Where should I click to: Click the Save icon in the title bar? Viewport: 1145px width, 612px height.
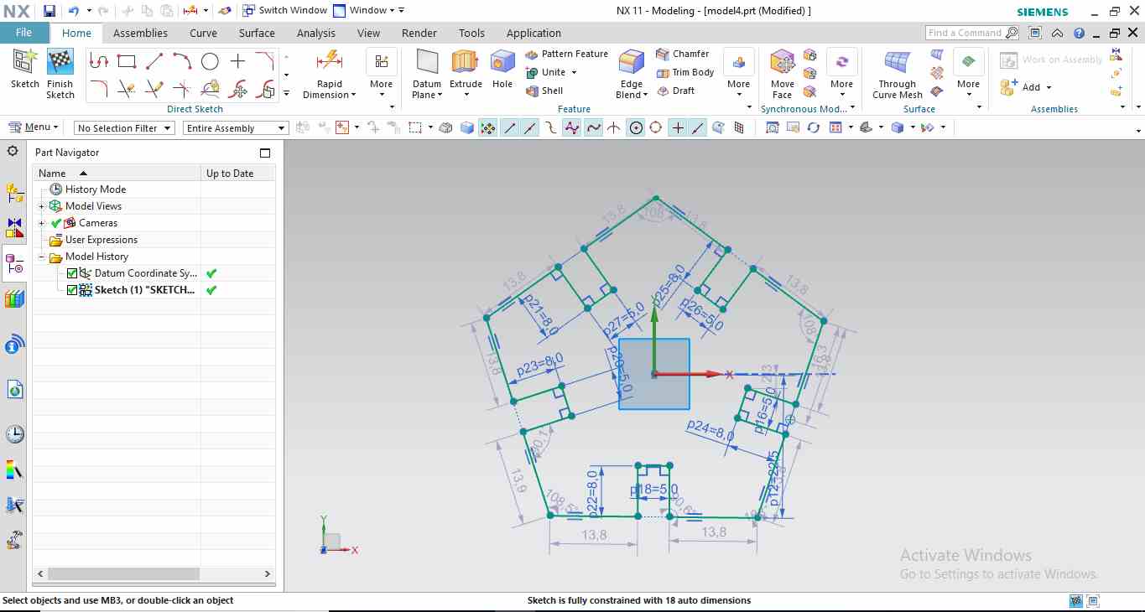click(x=49, y=11)
